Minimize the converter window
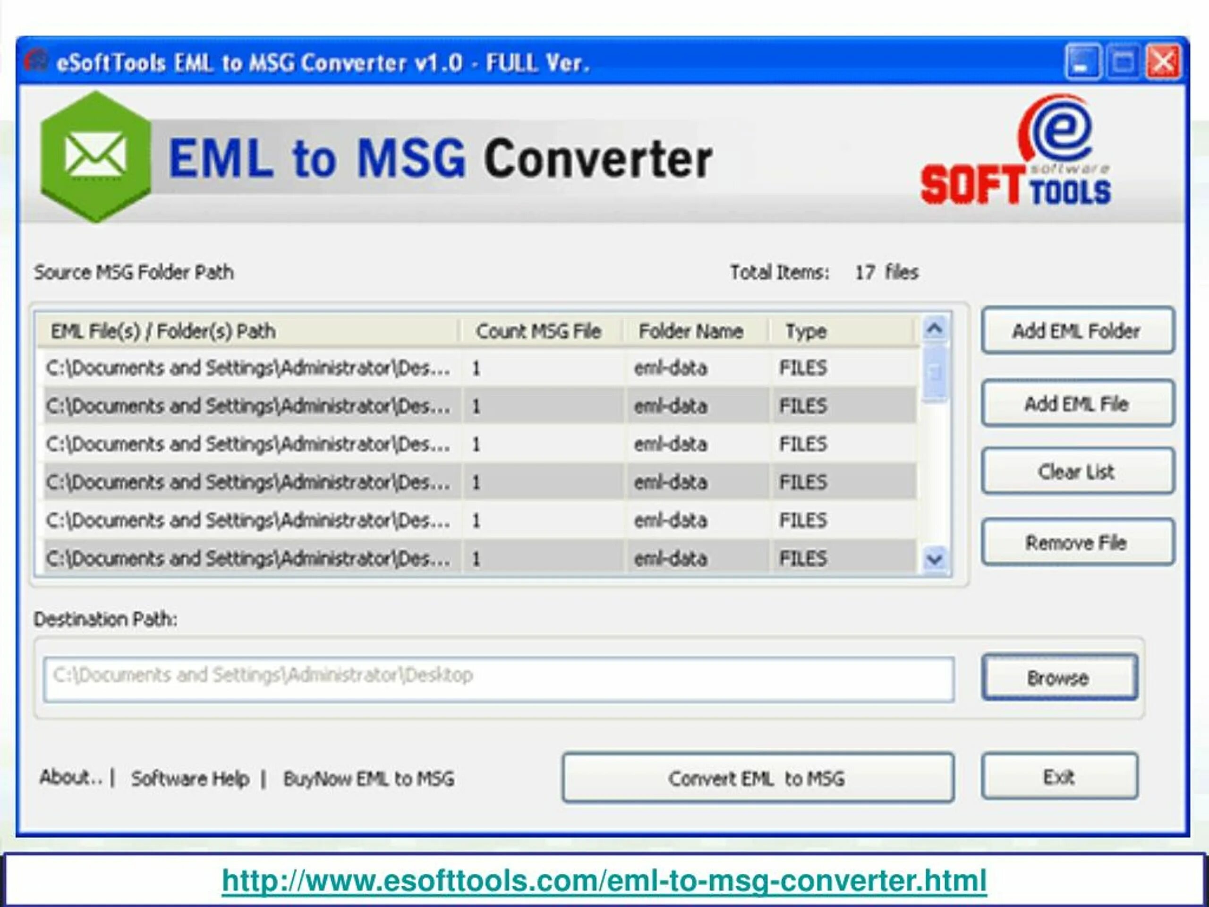1209x907 pixels. (x=1082, y=62)
